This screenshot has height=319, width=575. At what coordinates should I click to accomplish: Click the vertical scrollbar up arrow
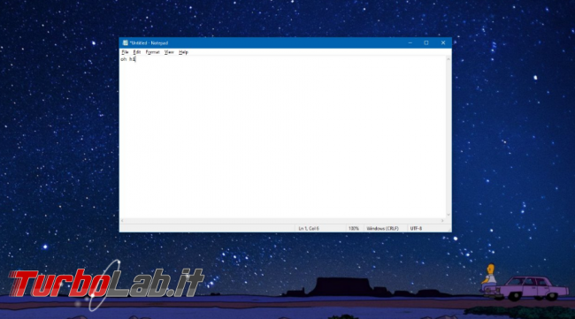(x=448, y=59)
